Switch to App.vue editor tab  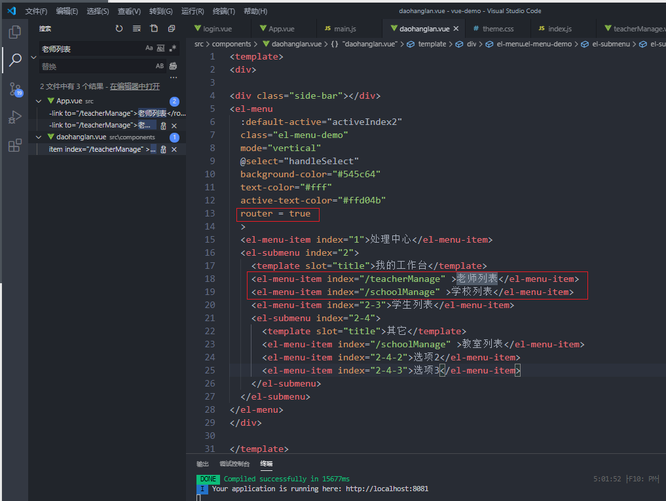(x=282, y=28)
